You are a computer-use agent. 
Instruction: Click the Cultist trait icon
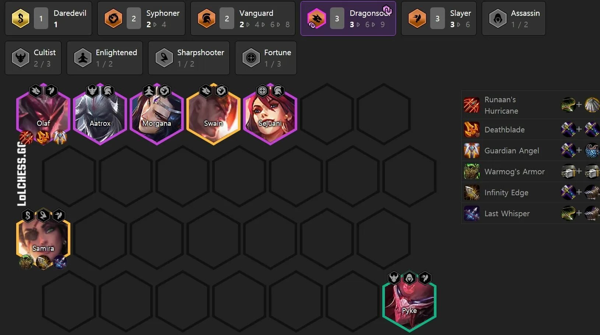tap(20, 58)
